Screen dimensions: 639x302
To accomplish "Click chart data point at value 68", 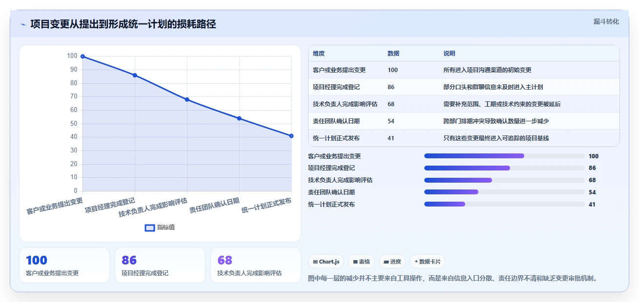I will 187,99.
